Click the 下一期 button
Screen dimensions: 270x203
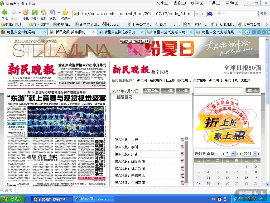click(182, 91)
